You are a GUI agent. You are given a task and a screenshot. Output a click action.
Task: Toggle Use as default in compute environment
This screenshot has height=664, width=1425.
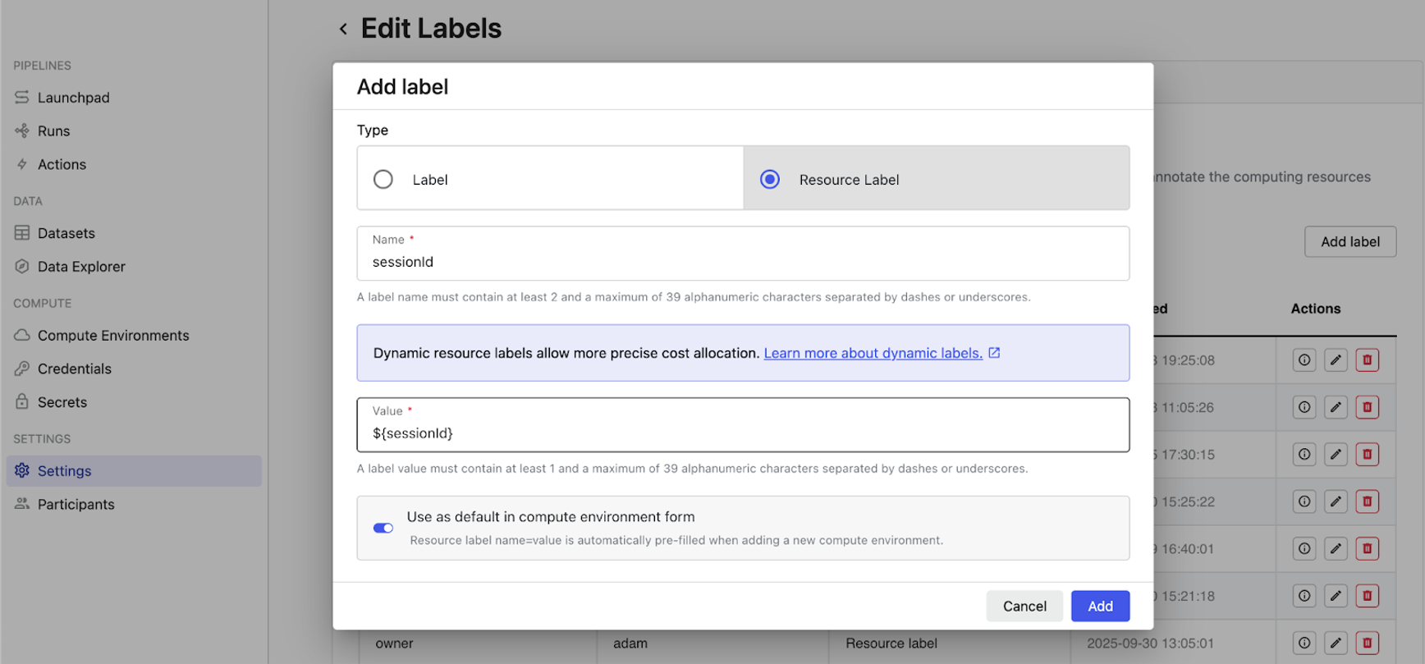383,528
